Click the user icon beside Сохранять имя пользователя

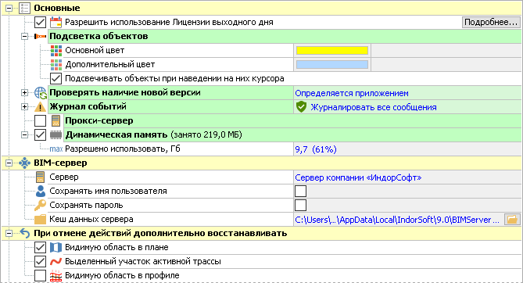point(41,192)
